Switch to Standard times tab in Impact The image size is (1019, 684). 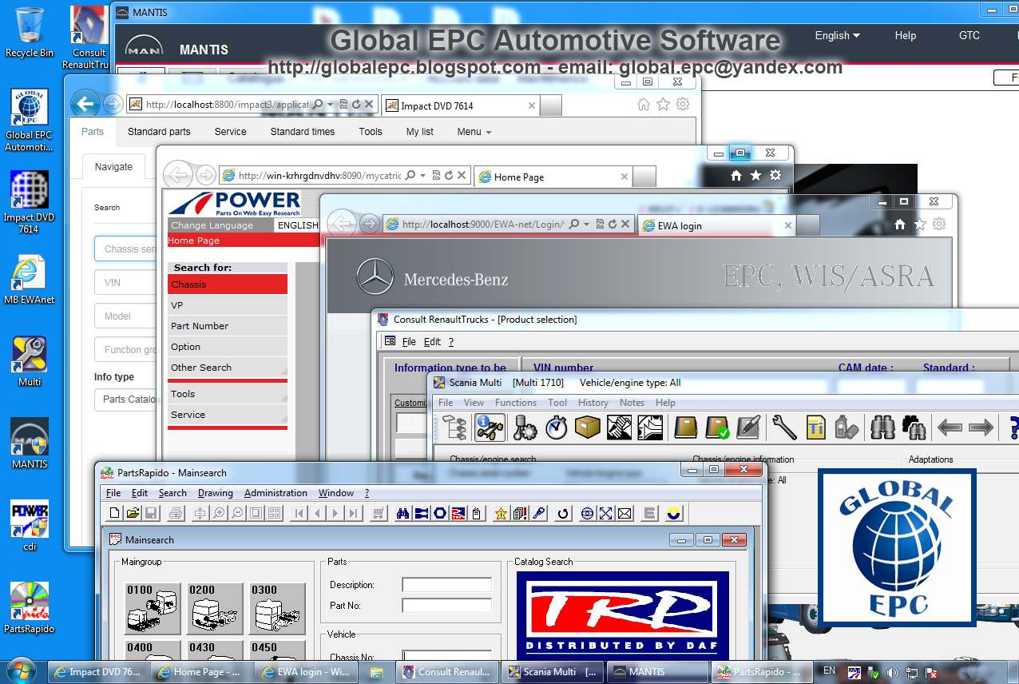pos(303,132)
